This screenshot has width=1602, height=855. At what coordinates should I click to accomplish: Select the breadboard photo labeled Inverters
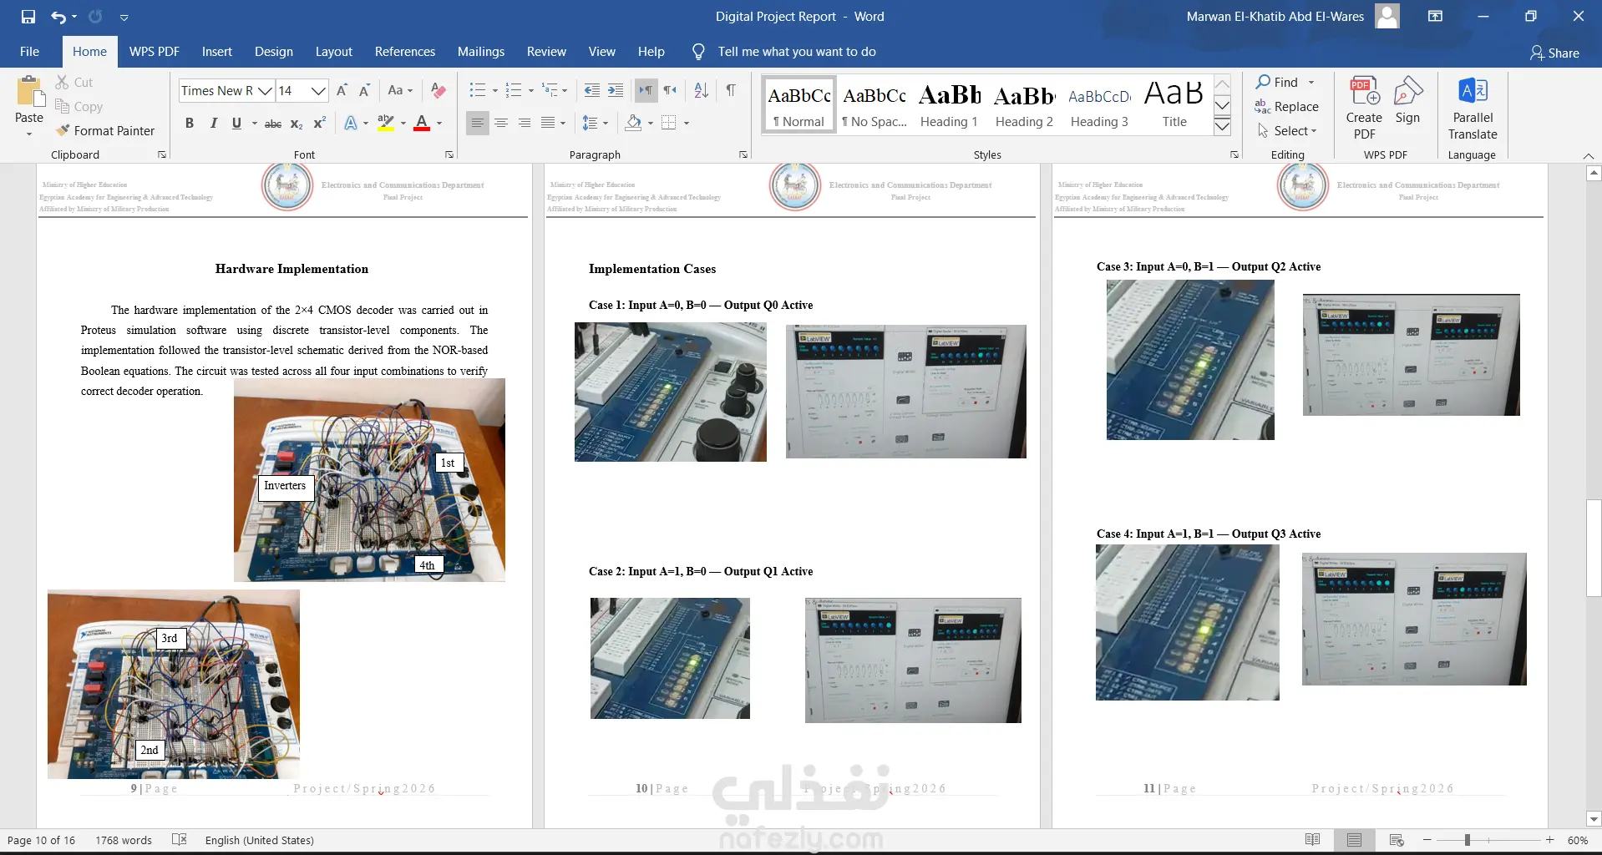[369, 480]
